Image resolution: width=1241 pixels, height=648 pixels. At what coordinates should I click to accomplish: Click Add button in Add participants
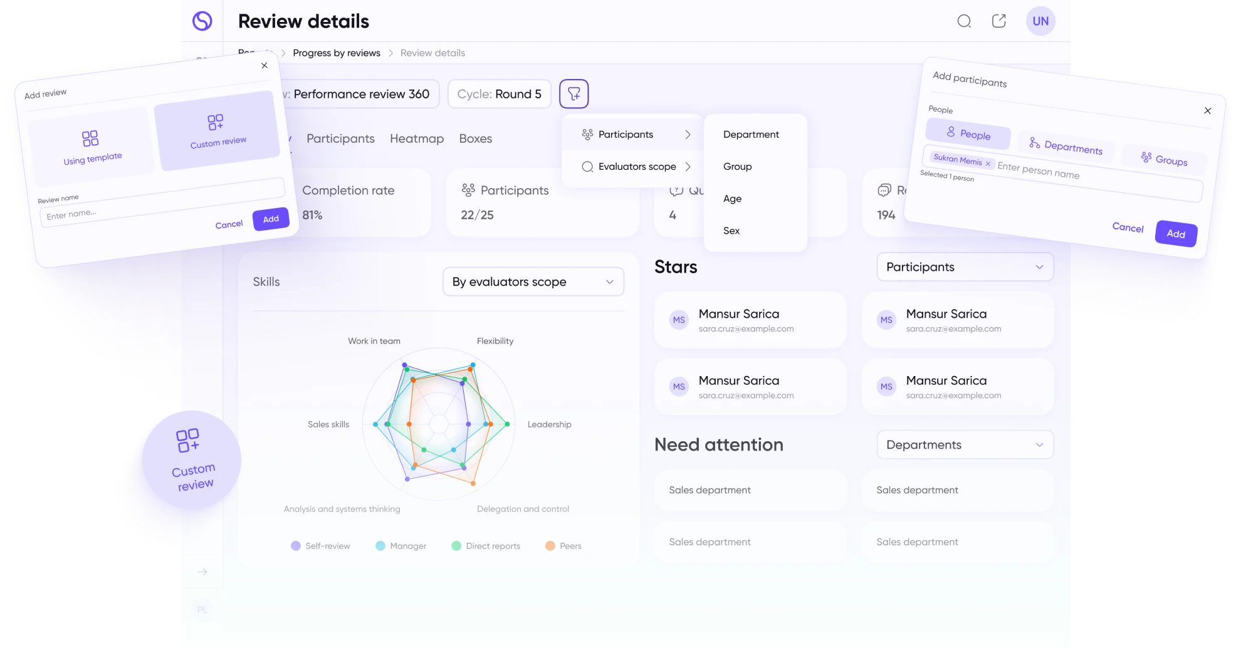tap(1175, 234)
